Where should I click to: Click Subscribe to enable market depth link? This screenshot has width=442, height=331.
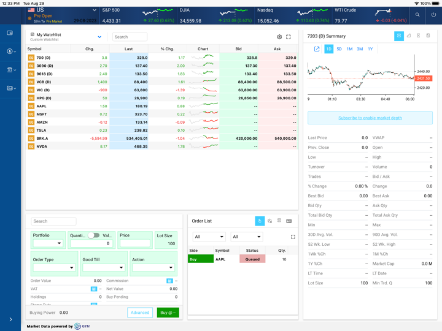click(x=370, y=118)
